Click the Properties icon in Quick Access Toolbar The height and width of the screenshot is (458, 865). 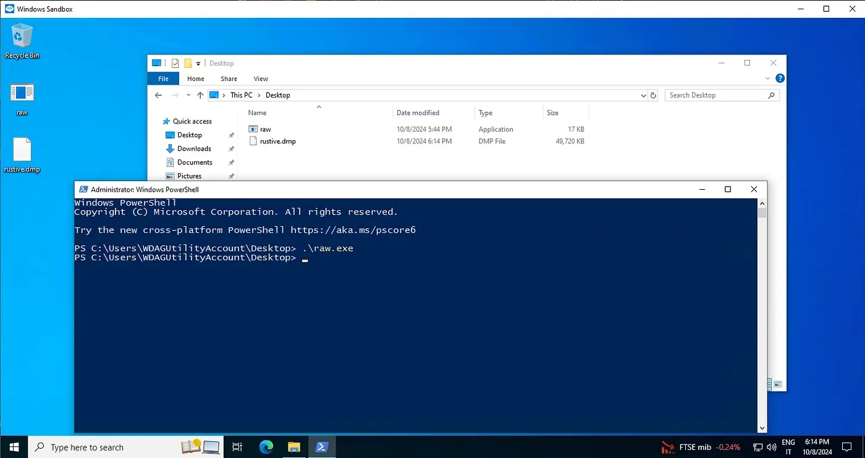175,62
